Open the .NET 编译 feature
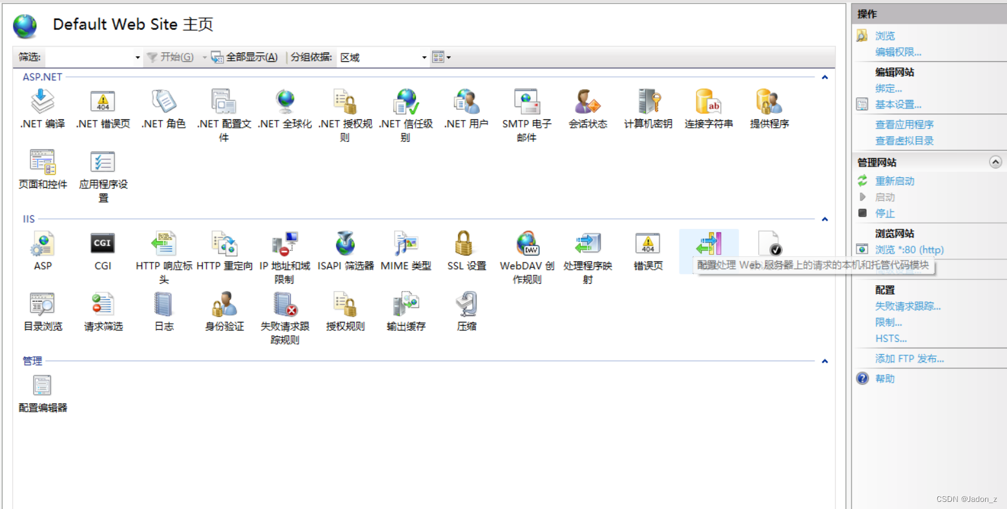 43,108
